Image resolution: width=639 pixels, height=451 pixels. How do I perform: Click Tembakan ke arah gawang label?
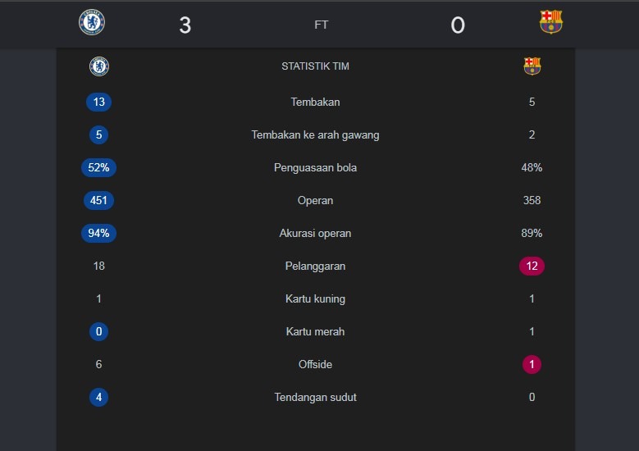(x=315, y=135)
